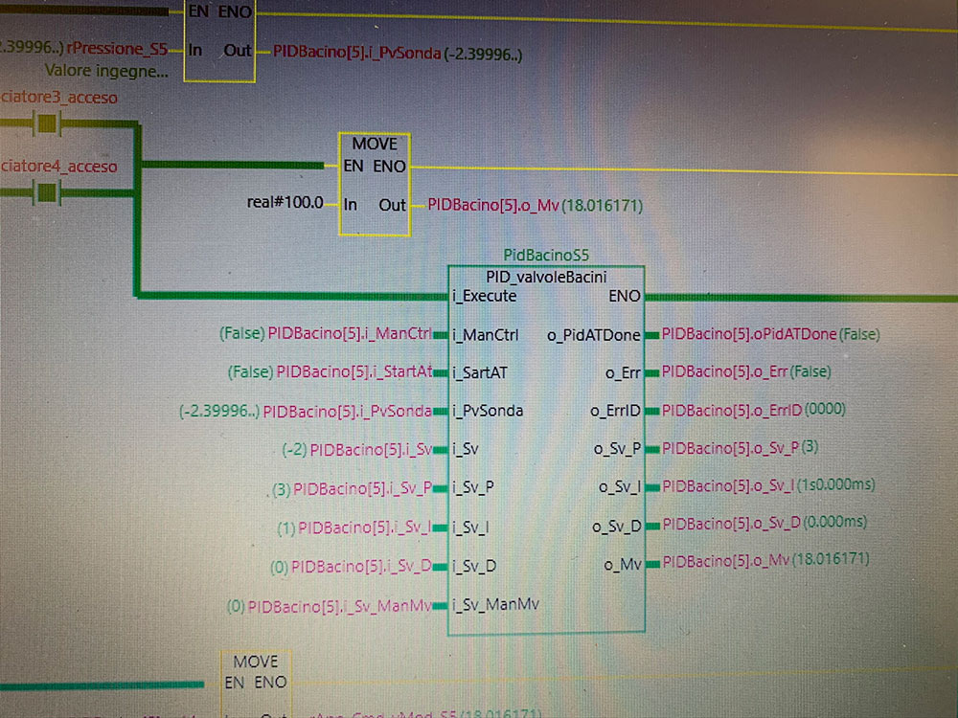Select rPressione_S5 input variable at top
958x718 pixels.
[x=118, y=49]
